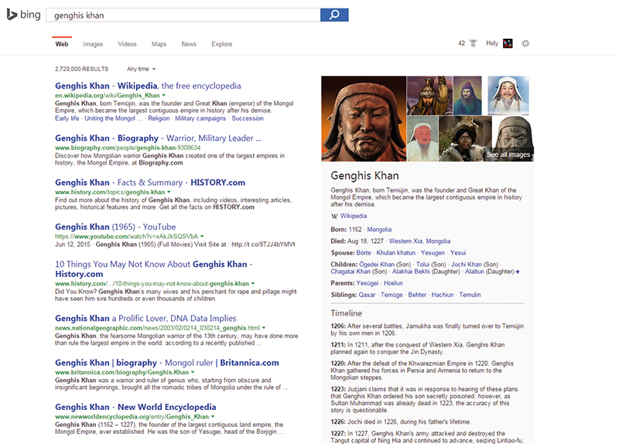This screenshot has width=619, height=444.
Task: Open sibling Qasar link
Action: [367, 295]
